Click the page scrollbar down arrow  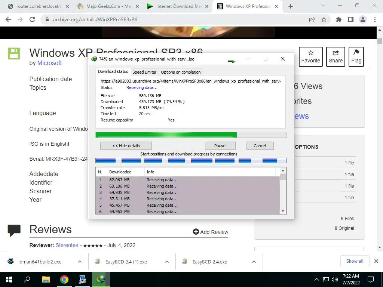click(x=380, y=247)
